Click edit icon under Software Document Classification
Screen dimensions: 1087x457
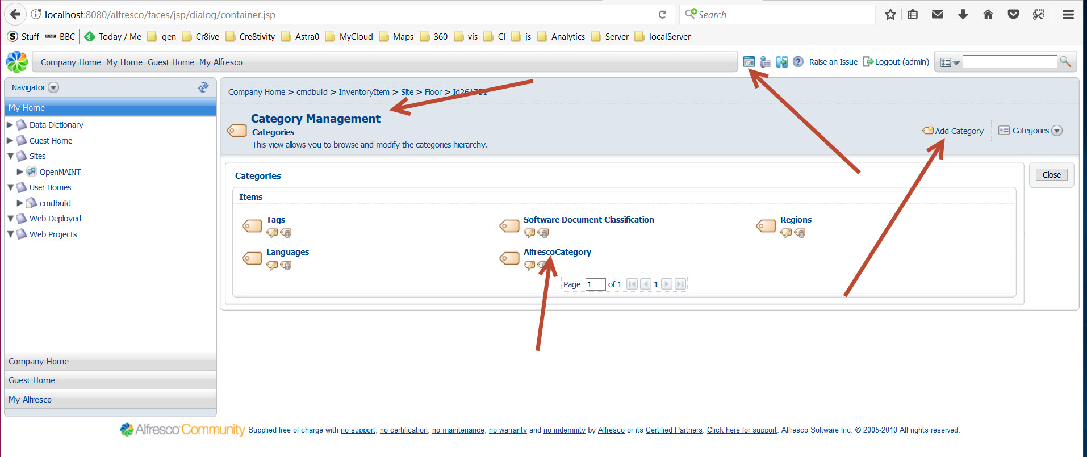pos(529,233)
